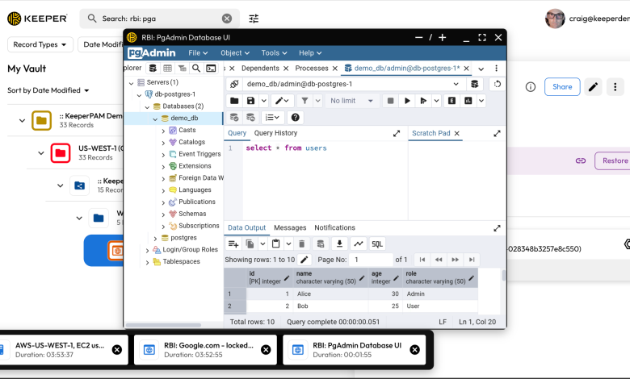Image resolution: width=630 pixels, height=379 pixels.
Task: Open the PSQL tool in explorer toolbar
Action: pos(211,69)
